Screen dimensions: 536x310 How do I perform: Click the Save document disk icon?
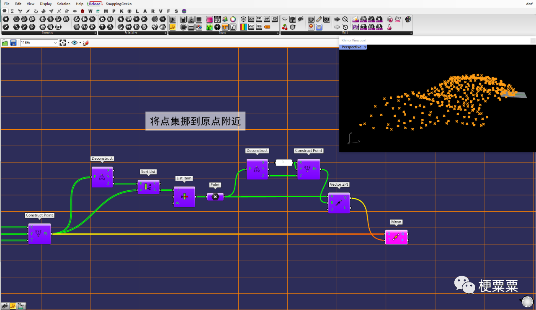click(x=13, y=43)
